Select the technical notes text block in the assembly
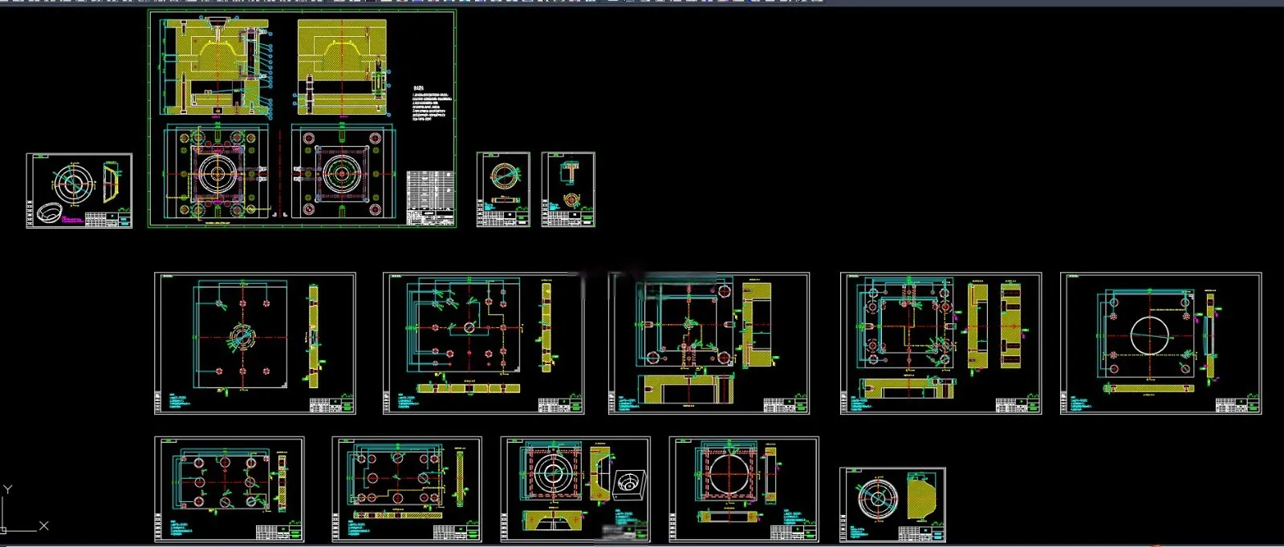The height and width of the screenshot is (547, 1284). 433,103
